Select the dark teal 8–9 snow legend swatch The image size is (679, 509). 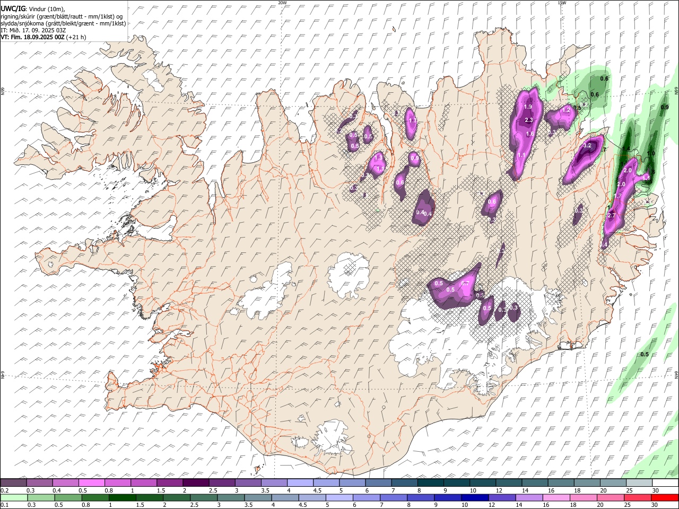430,483
